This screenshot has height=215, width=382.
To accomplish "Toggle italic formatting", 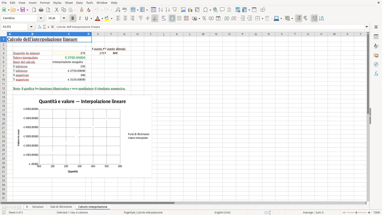I will [80, 18].
